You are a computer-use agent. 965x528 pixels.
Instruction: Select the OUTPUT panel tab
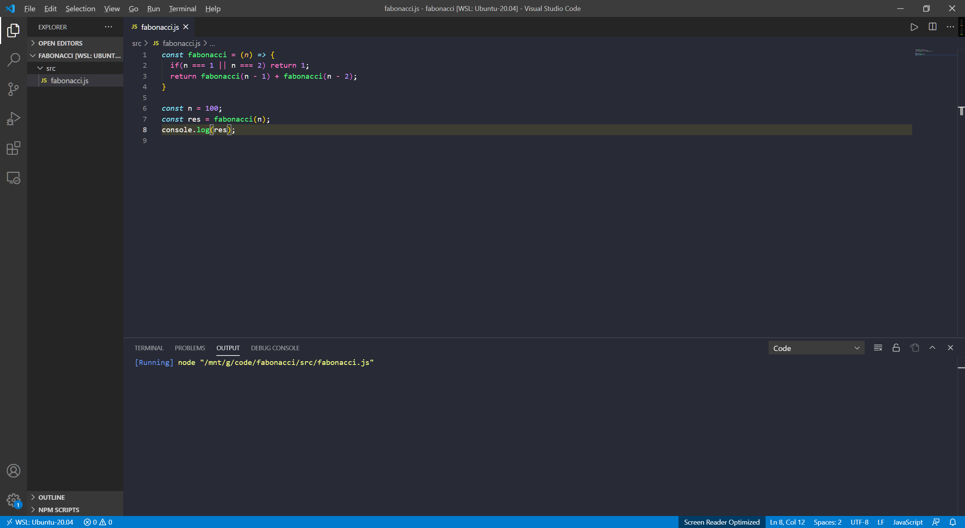click(228, 348)
